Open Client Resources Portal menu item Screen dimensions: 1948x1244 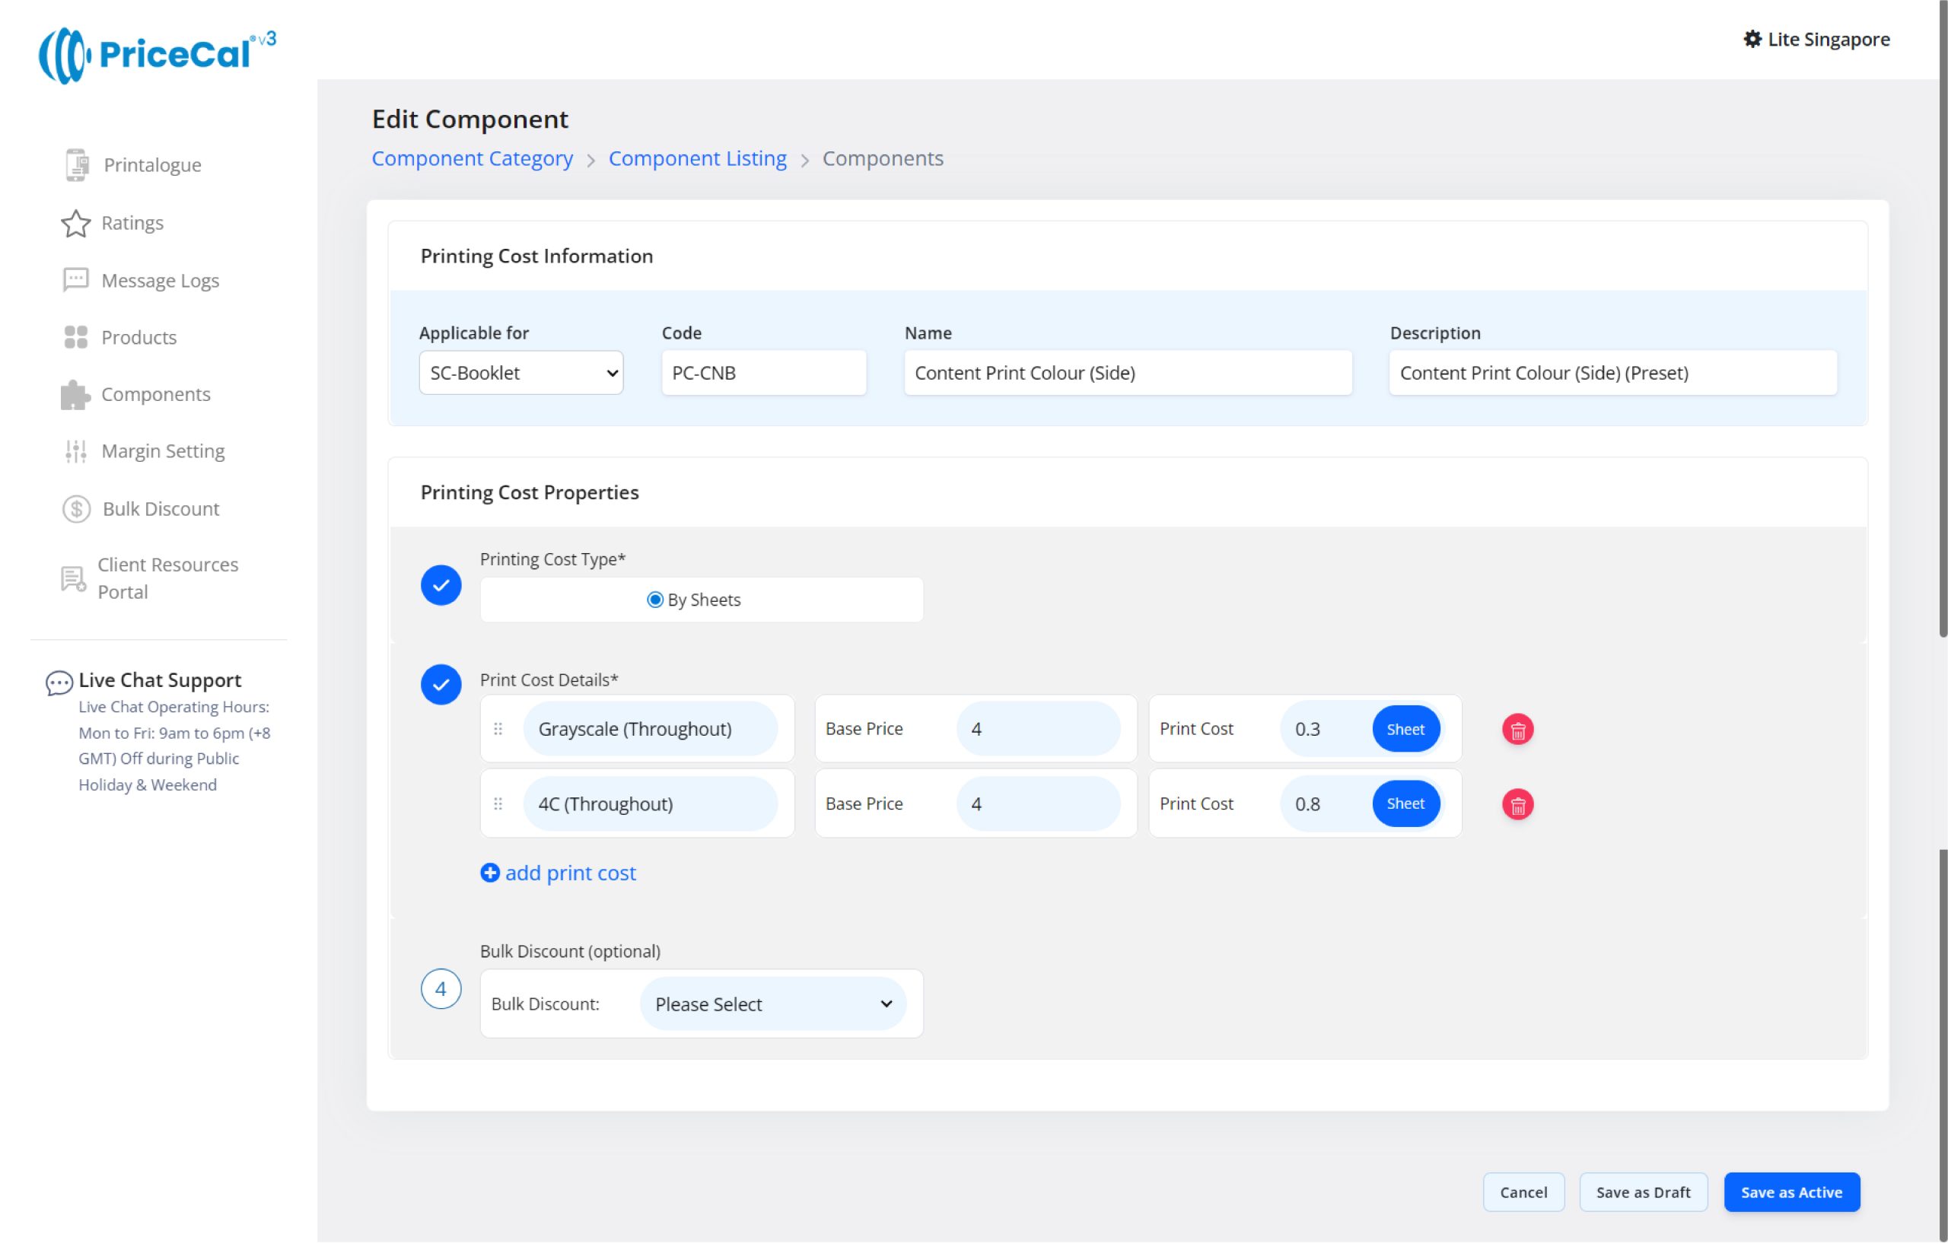(167, 578)
